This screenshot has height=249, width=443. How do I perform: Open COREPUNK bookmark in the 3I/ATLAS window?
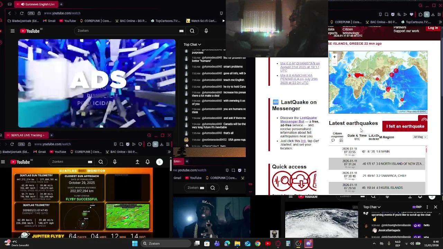(x=85, y=152)
